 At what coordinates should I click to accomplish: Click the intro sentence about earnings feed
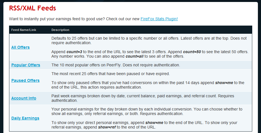coord(74,19)
